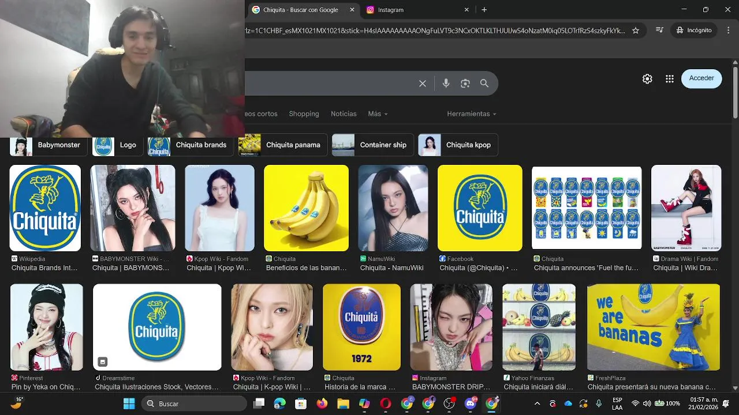
Task: Open notification bell in taskbar
Action: [x=726, y=403]
